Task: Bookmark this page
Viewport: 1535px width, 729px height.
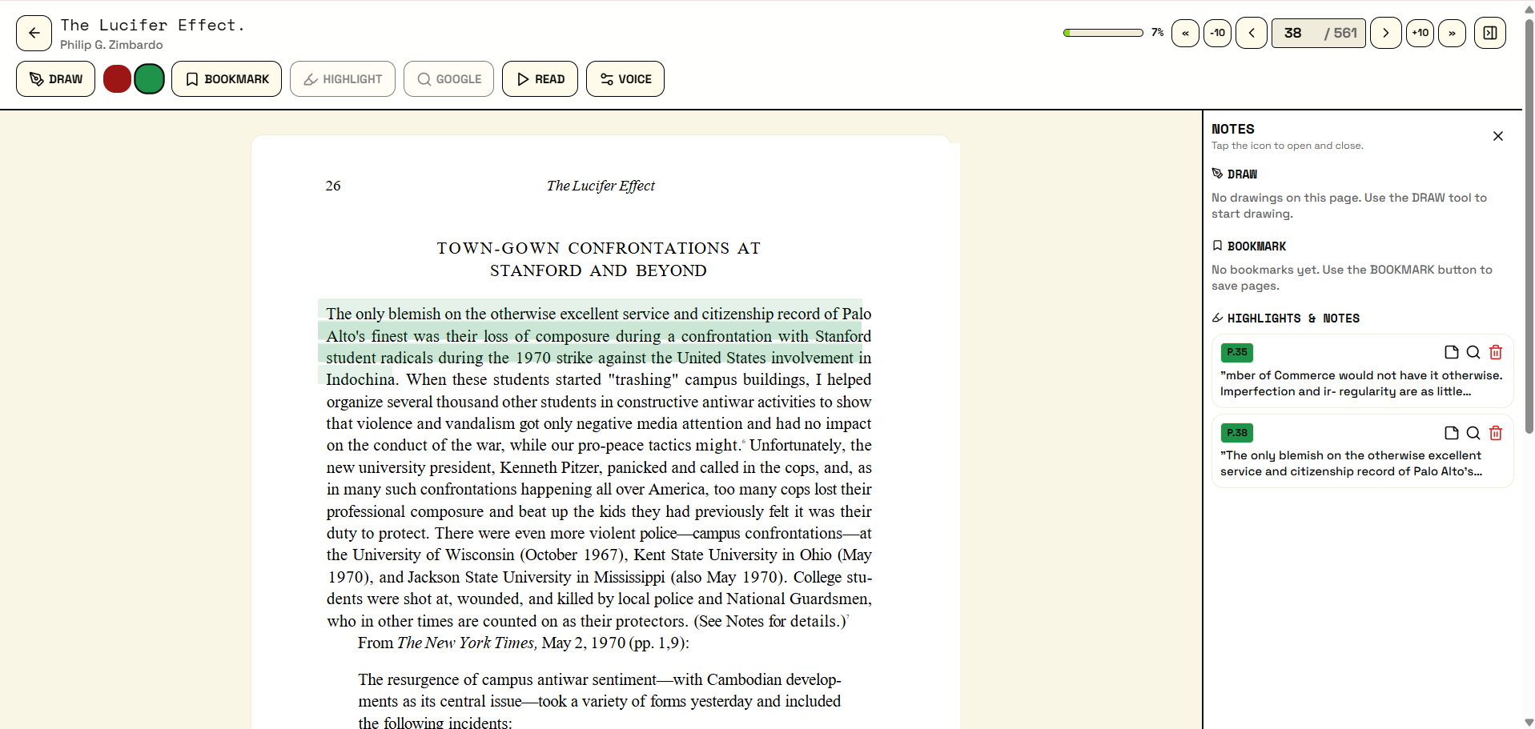Action: point(227,79)
